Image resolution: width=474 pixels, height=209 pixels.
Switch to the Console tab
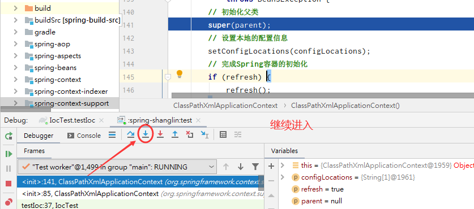point(84,136)
